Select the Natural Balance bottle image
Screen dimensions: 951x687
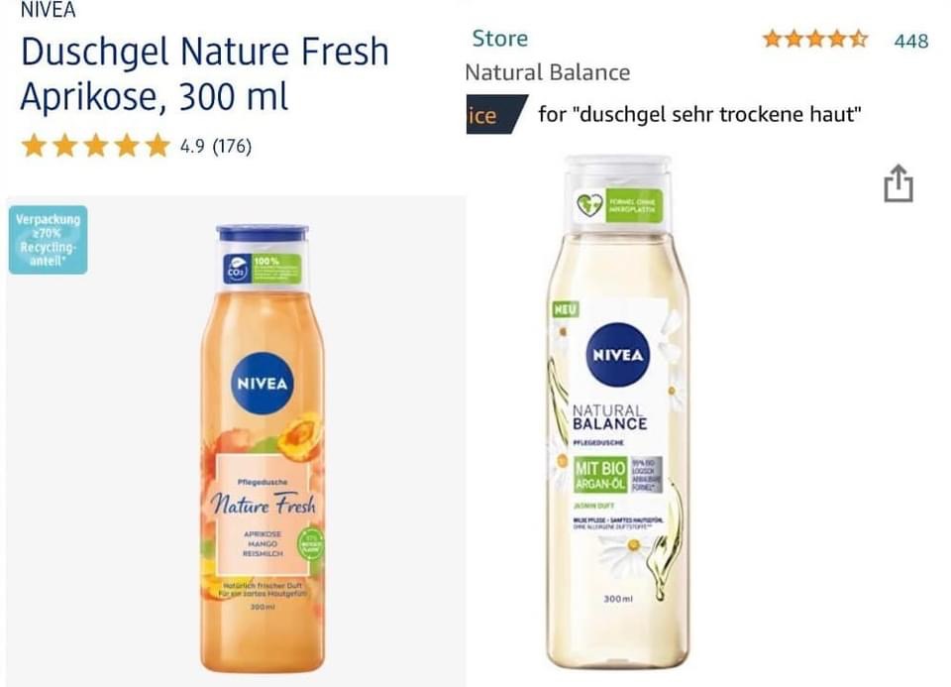coord(618,410)
